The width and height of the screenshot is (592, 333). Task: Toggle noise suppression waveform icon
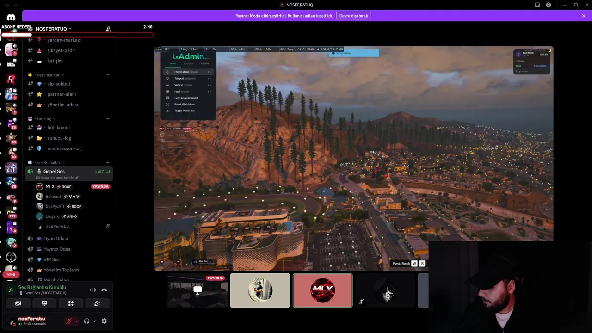(93, 290)
